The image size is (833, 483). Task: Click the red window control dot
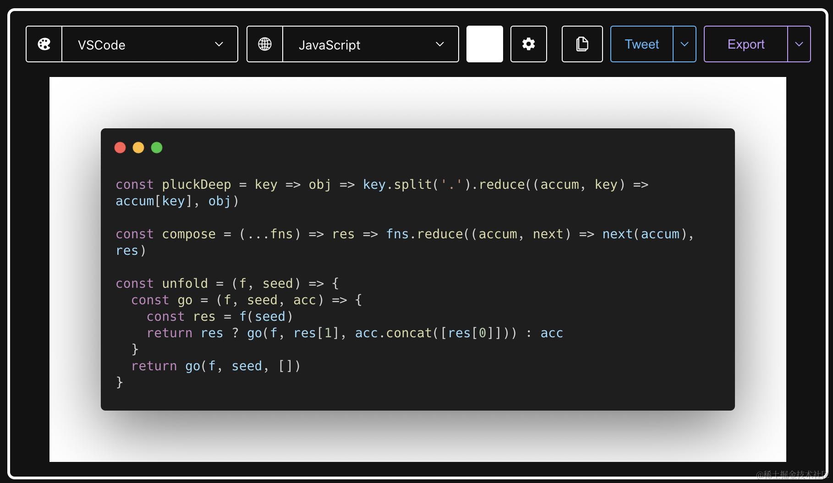(120, 148)
